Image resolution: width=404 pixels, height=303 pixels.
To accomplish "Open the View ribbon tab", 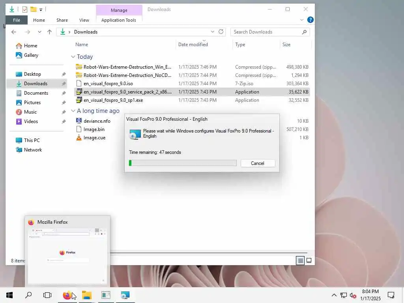I will click(84, 20).
